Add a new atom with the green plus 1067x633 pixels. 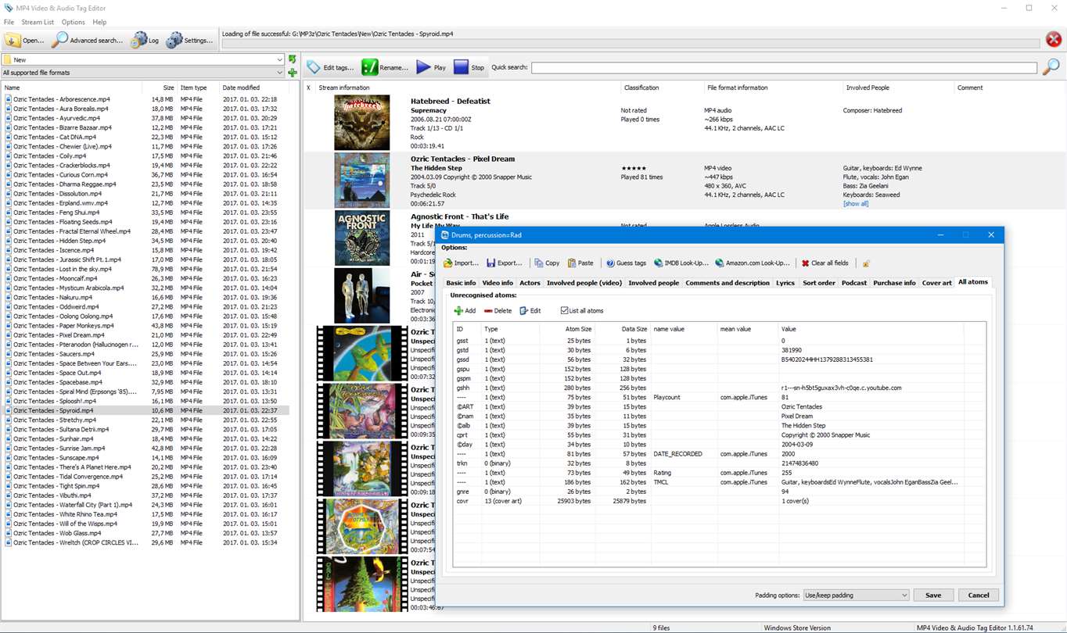[465, 310]
